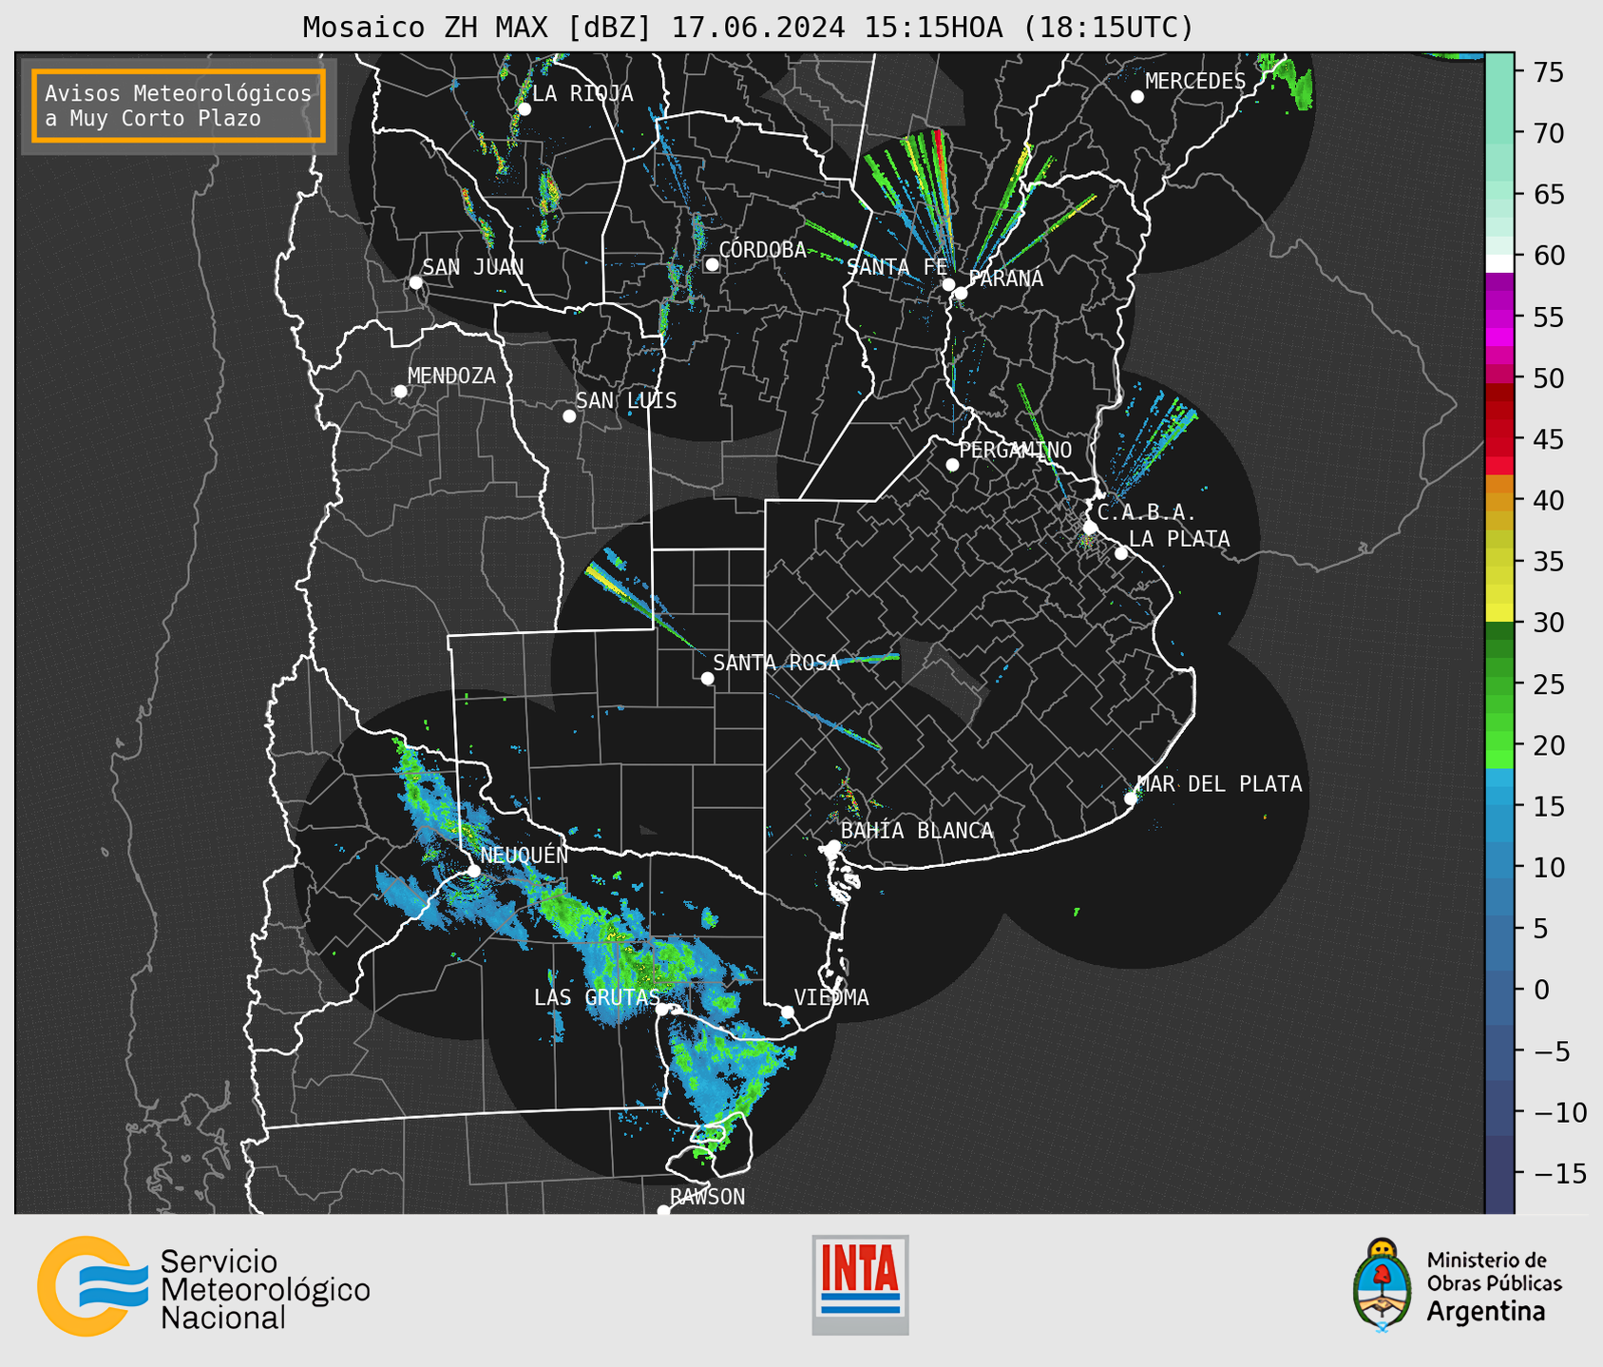Click the LA RIOJA city marker dot
This screenshot has height=1367, width=1603.
tap(525, 109)
